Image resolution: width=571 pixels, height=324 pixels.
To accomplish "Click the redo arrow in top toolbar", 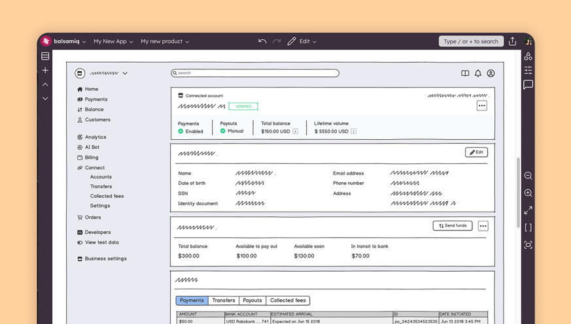I will 277,41.
